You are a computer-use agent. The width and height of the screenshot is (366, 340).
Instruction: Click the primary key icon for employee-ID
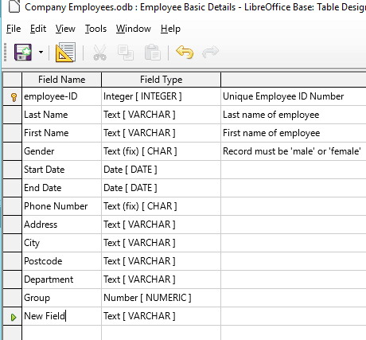click(x=14, y=97)
